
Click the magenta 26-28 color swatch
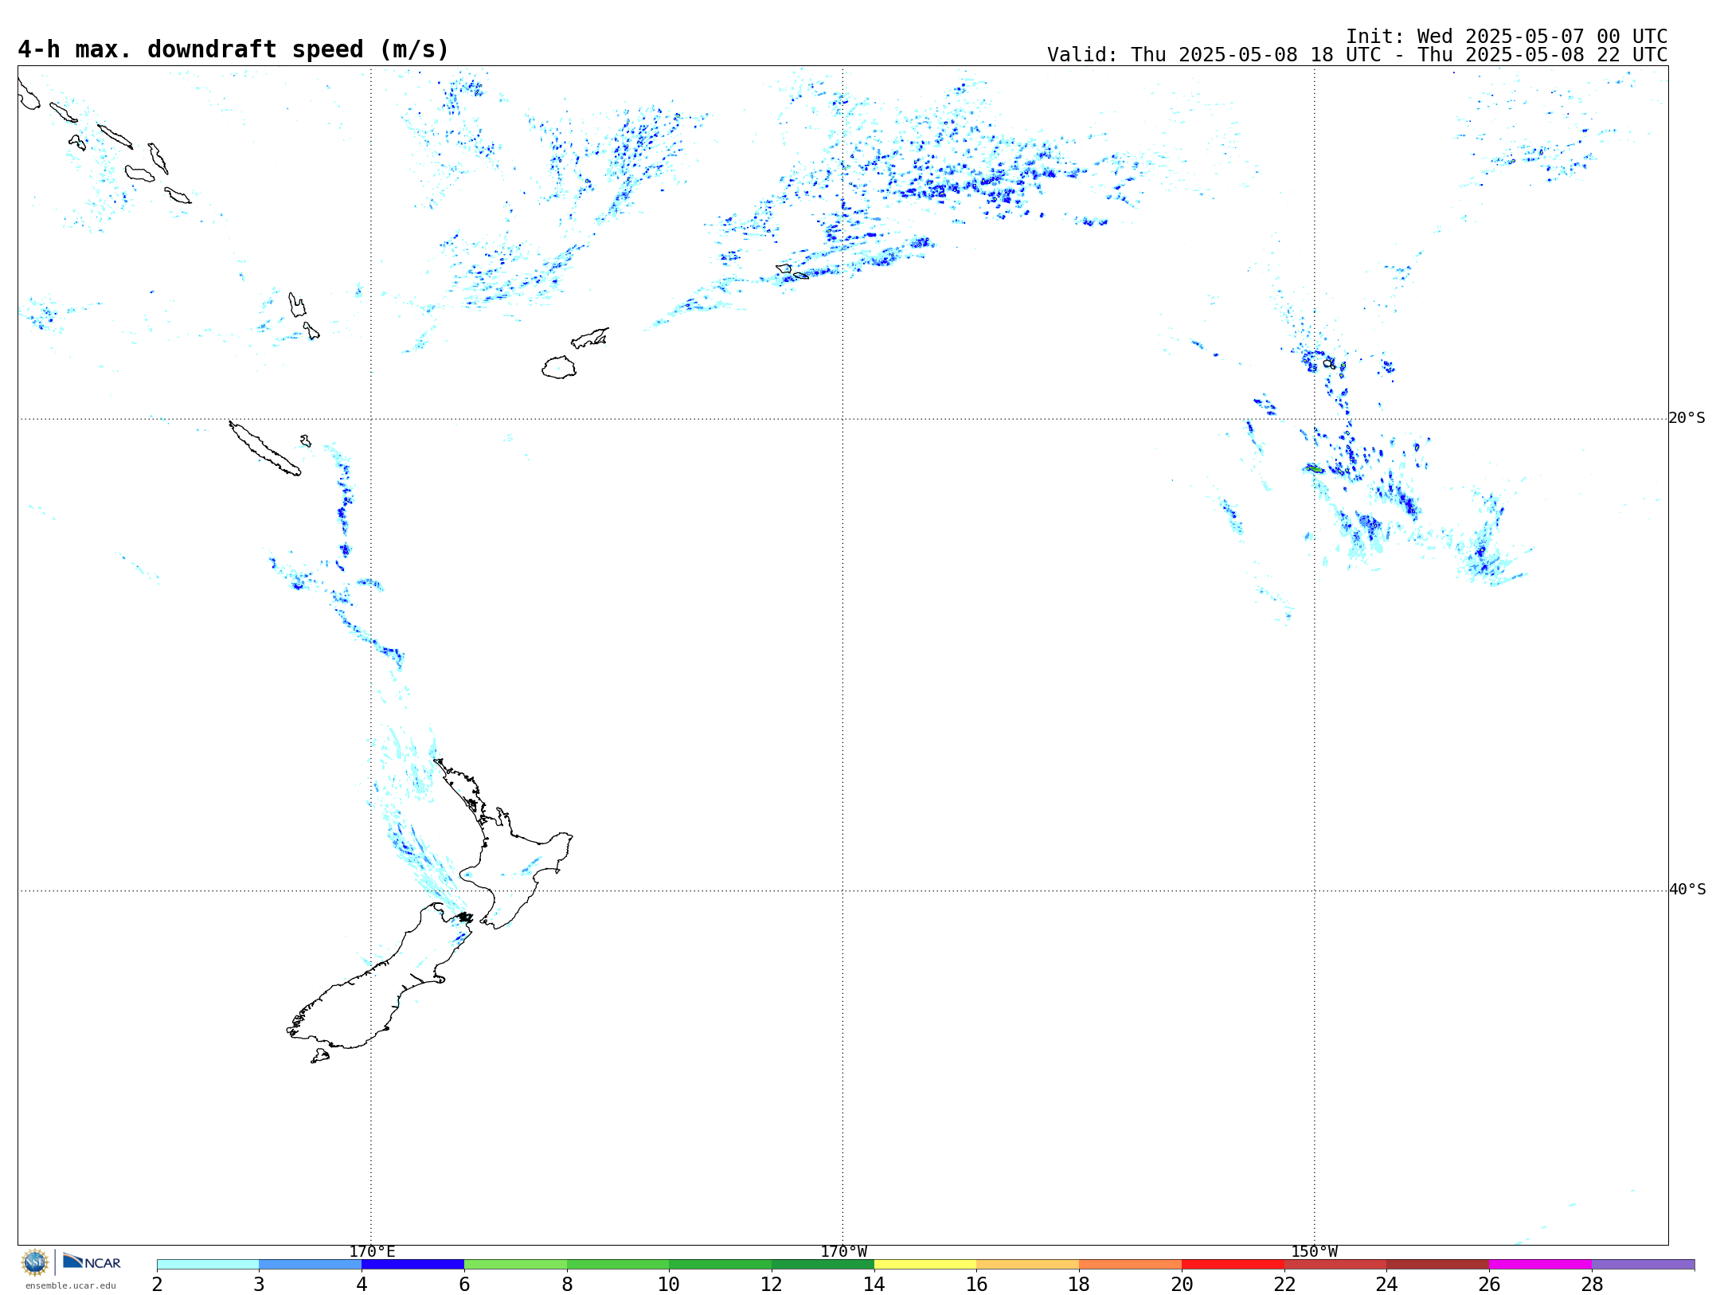click(1540, 1264)
